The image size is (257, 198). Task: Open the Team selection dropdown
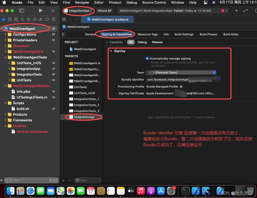tap(214, 72)
